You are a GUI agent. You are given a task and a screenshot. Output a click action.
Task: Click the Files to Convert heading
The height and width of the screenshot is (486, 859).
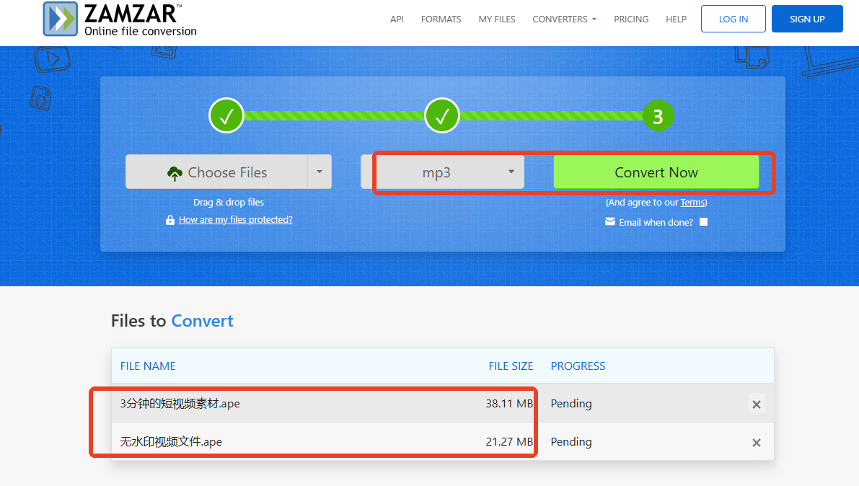click(x=172, y=321)
